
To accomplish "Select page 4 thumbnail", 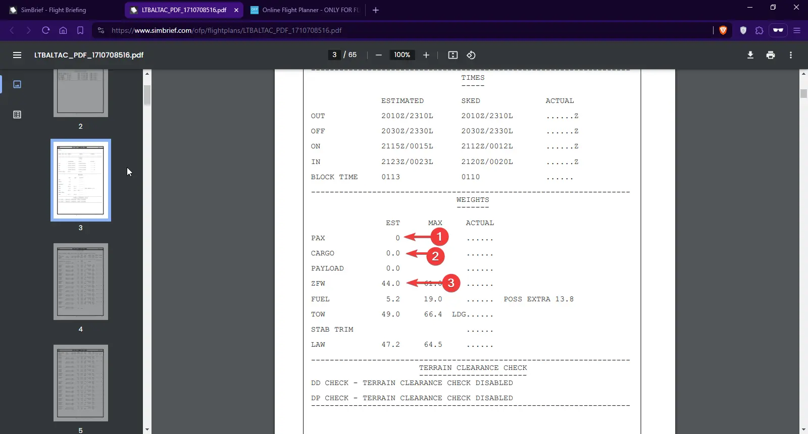I will (x=81, y=282).
